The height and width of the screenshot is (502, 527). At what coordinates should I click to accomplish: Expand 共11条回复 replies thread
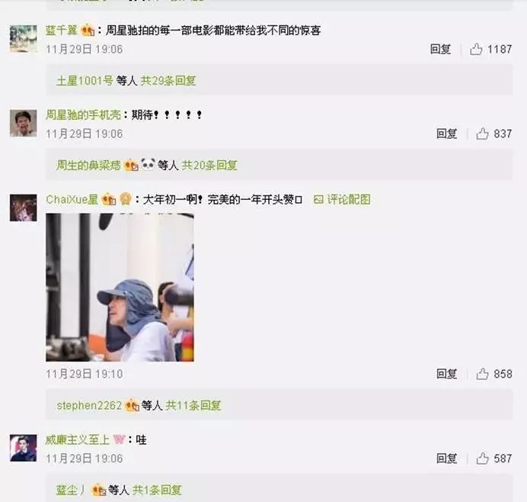(x=193, y=405)
